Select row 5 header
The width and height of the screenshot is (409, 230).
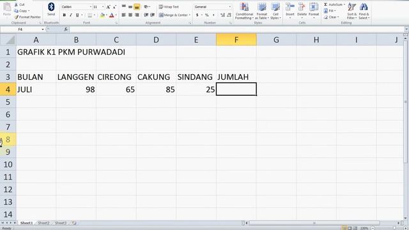8,102
